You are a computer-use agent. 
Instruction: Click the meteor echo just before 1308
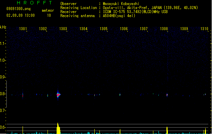167,95
